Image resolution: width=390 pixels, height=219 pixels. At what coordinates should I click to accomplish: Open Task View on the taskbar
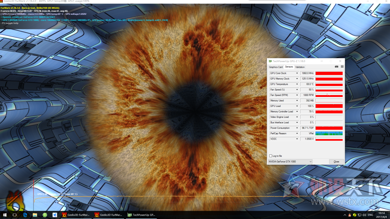14,215
